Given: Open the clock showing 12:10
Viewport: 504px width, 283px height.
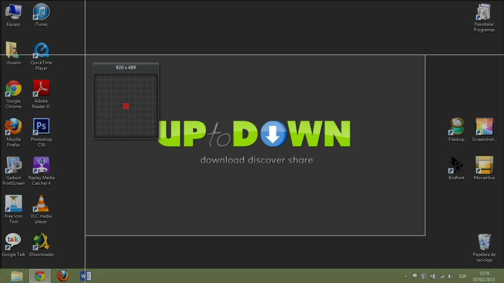Looking at the screenshot, I should [x=484, y=276].
